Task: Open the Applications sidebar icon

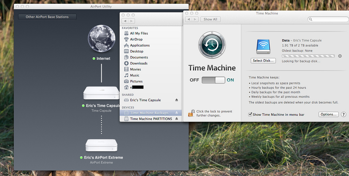Action: pos(126,45)
